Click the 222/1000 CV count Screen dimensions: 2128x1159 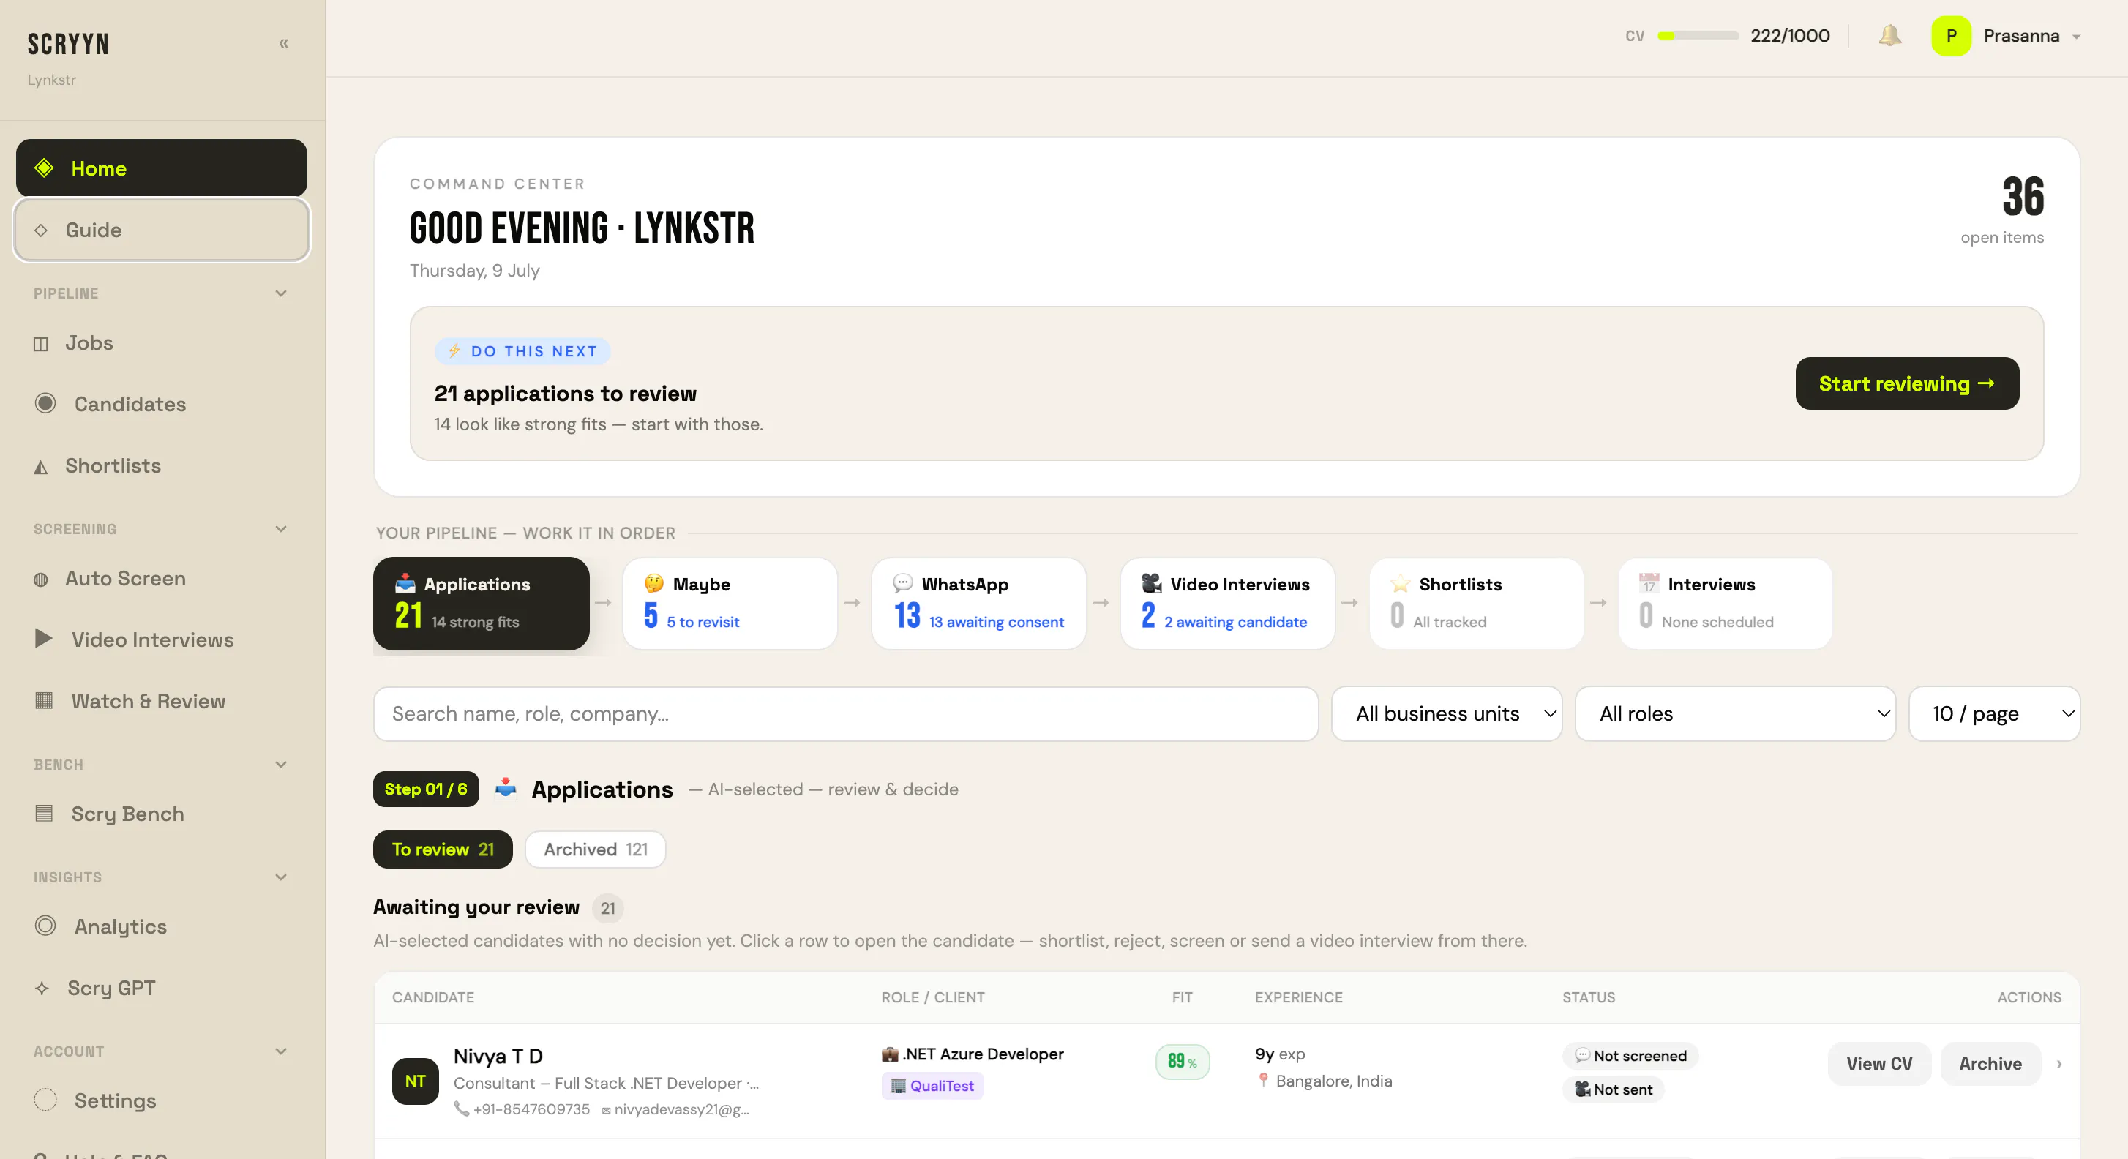point(1790,36)
